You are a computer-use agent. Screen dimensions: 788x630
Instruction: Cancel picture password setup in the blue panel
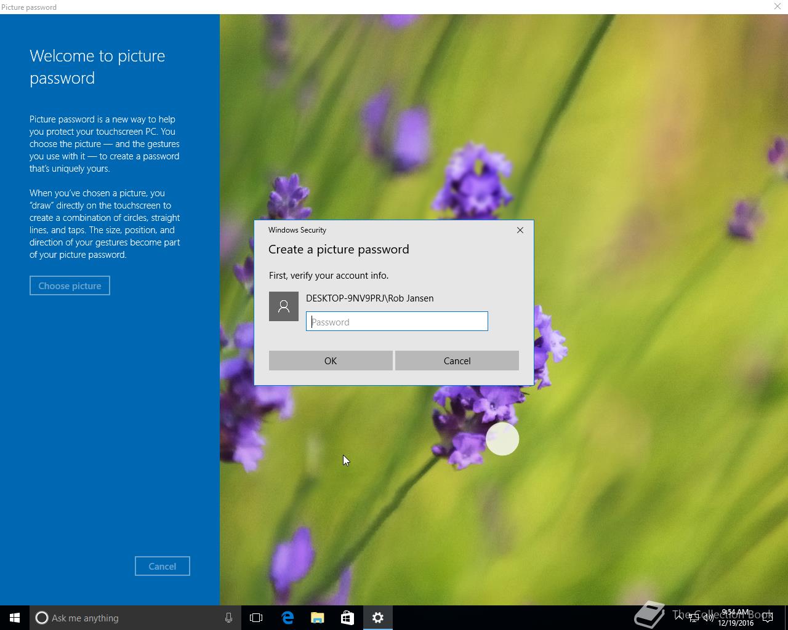tap(163, 566)
